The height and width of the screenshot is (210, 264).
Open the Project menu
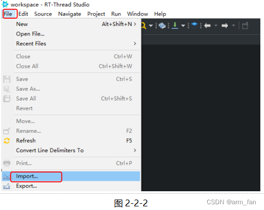coord(96,14)
